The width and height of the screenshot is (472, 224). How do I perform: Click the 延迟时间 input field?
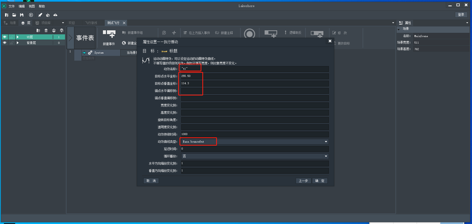coord(255,149)
